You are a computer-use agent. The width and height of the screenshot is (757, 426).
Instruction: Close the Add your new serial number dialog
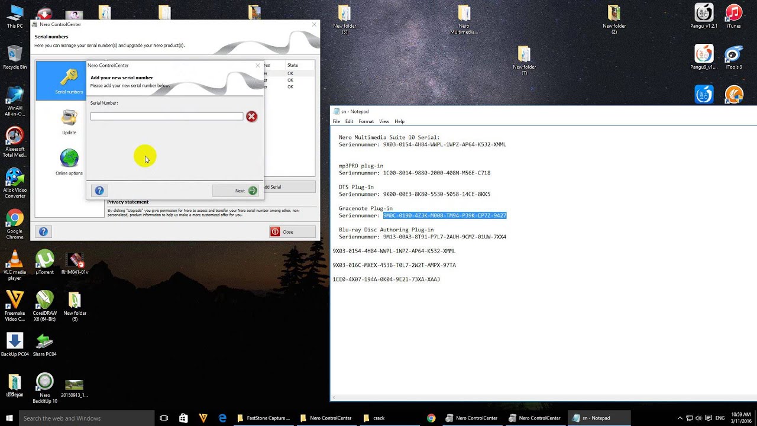257,66
